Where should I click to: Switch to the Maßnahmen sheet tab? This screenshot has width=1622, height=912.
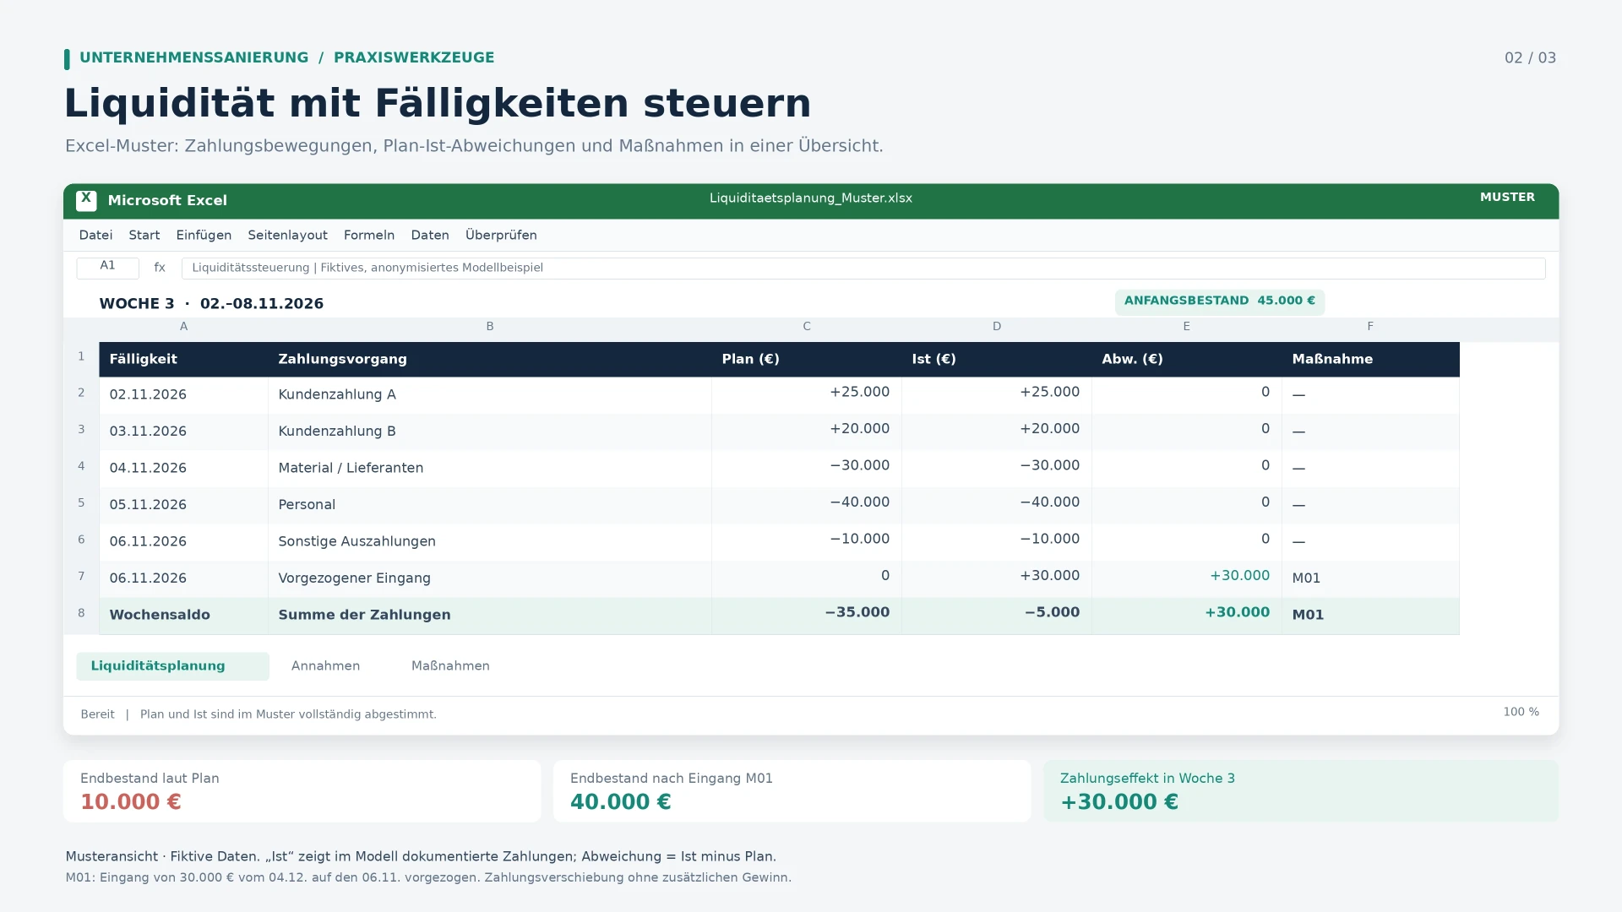click(x=450, y=666)
